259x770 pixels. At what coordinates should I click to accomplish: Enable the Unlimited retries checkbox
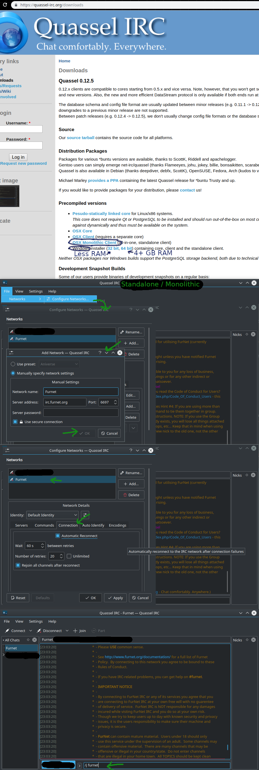[69, 556]
